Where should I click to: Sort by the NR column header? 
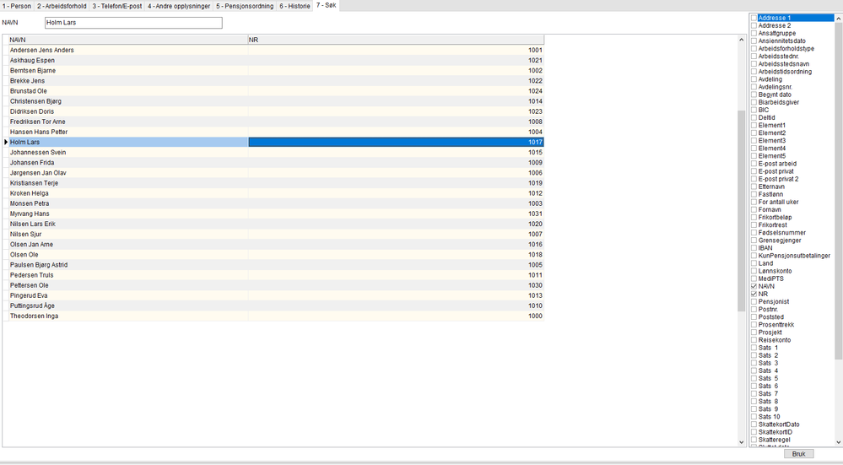point(396,40)
